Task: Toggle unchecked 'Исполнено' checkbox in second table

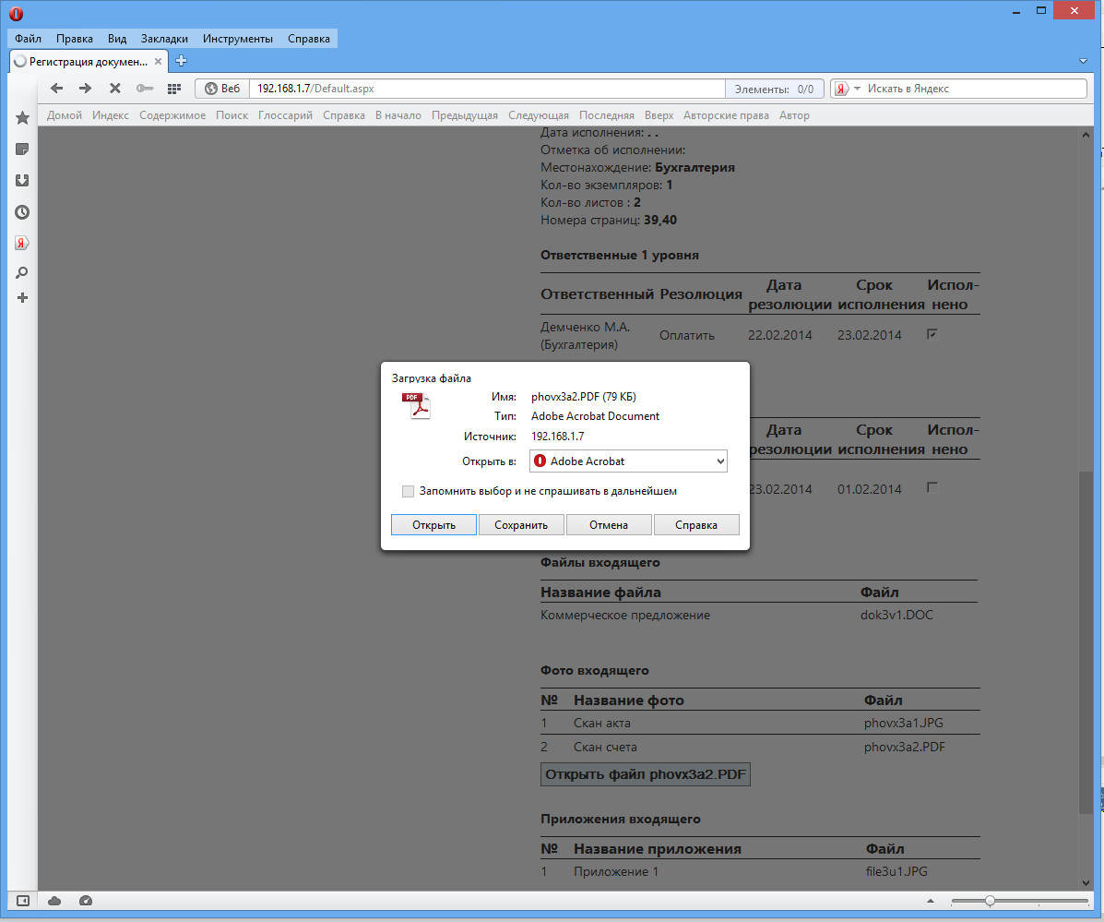Action: pyautogui.click(x=932, y=487)
